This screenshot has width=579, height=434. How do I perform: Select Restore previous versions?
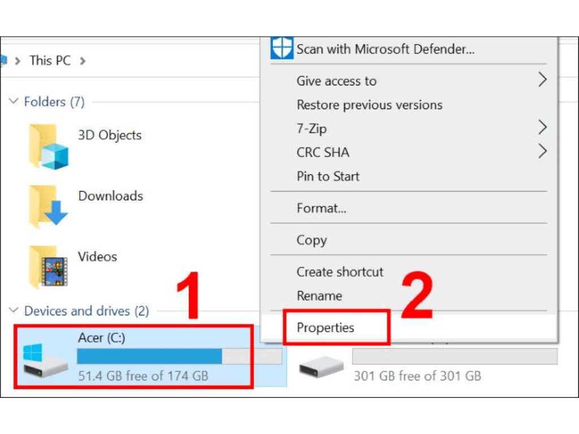click(369, 105)
